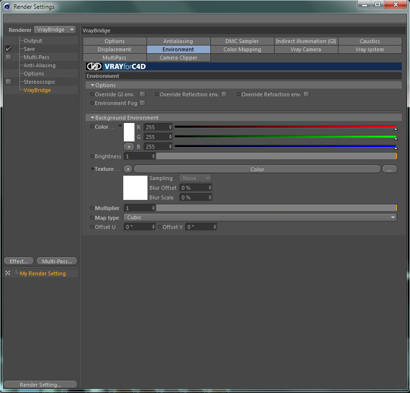Viewport: 410px width, 393px height.
Task: Click the white texture preview thumbnail
Action: point(135,187)
